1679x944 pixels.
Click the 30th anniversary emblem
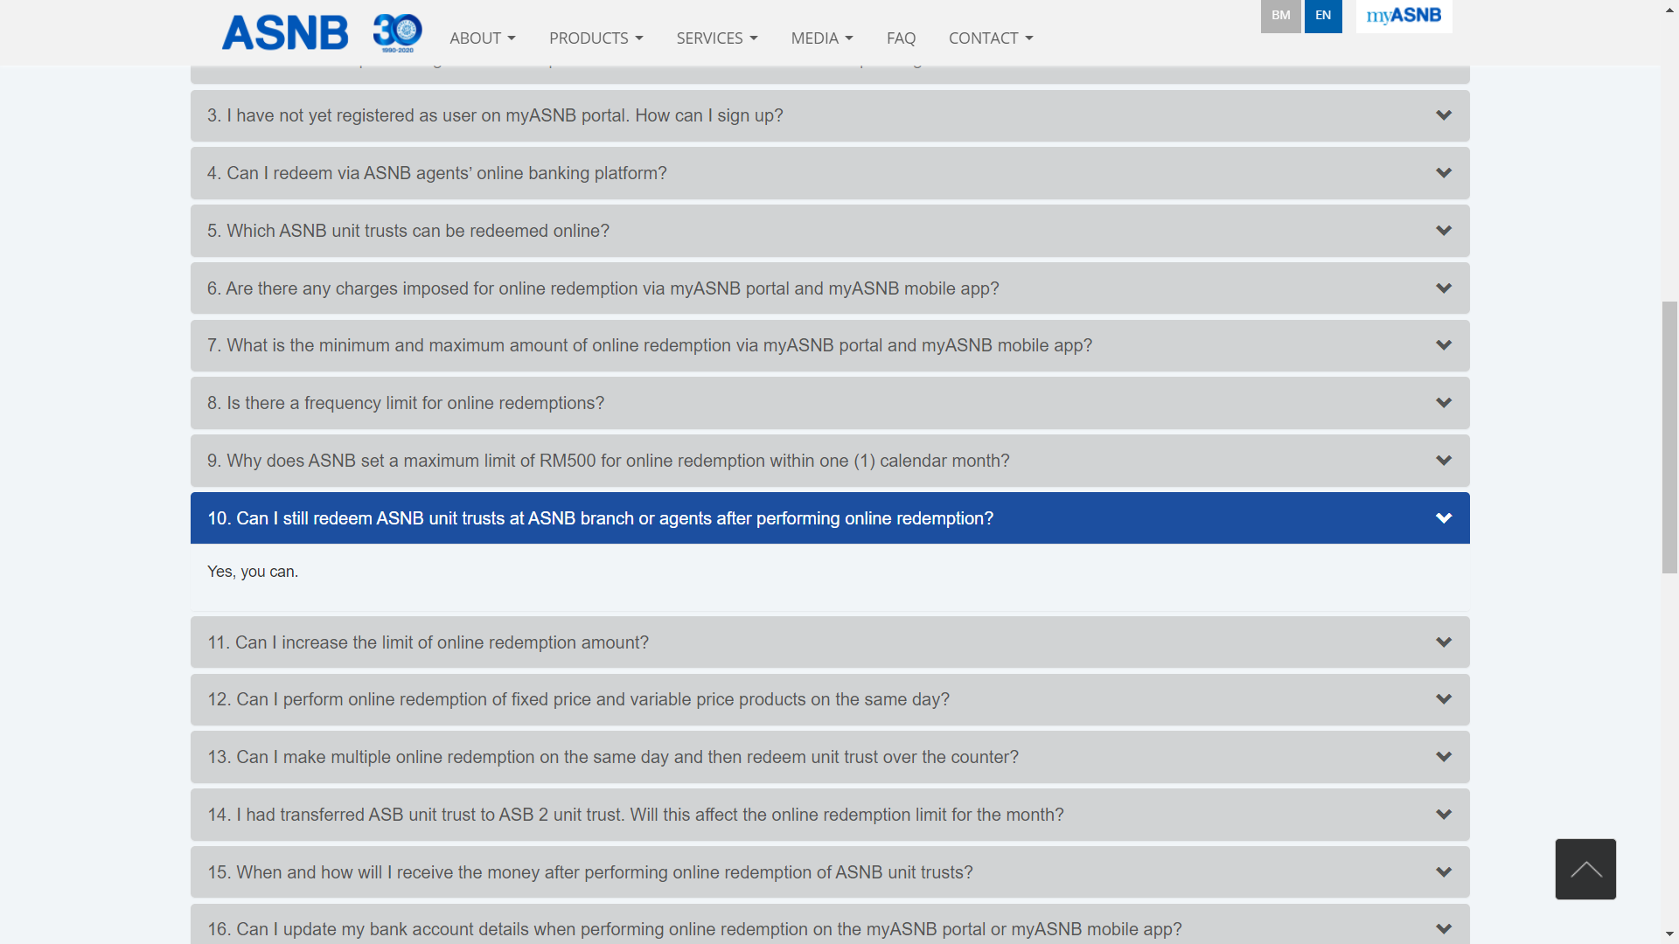[398, 33]
